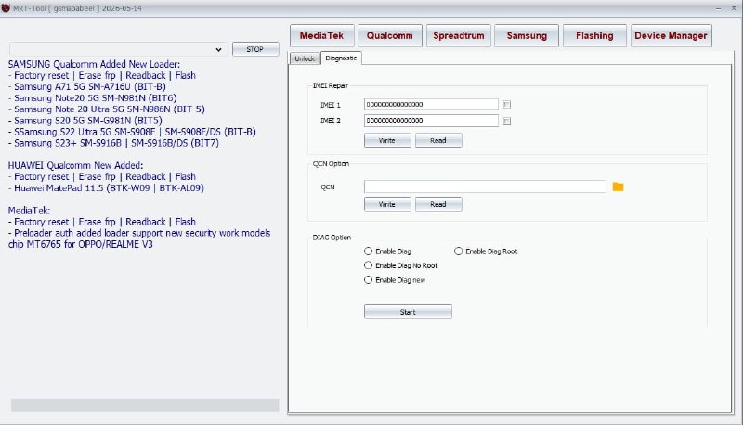Open the Qualcomm section
The width and height of the screenshot is (743, 425).
(x=389, y=36)
